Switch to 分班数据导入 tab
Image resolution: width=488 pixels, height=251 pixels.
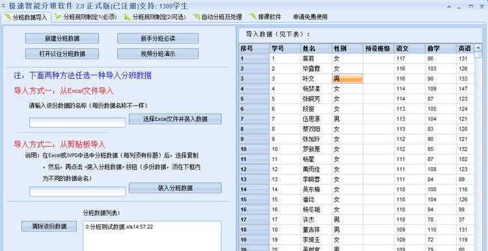click(25, 17)
